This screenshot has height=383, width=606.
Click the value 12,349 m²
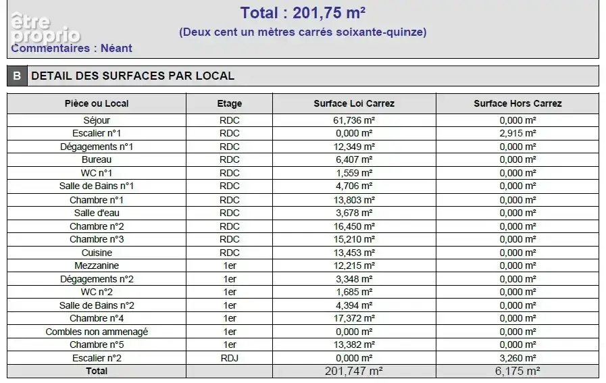point(354,147)
